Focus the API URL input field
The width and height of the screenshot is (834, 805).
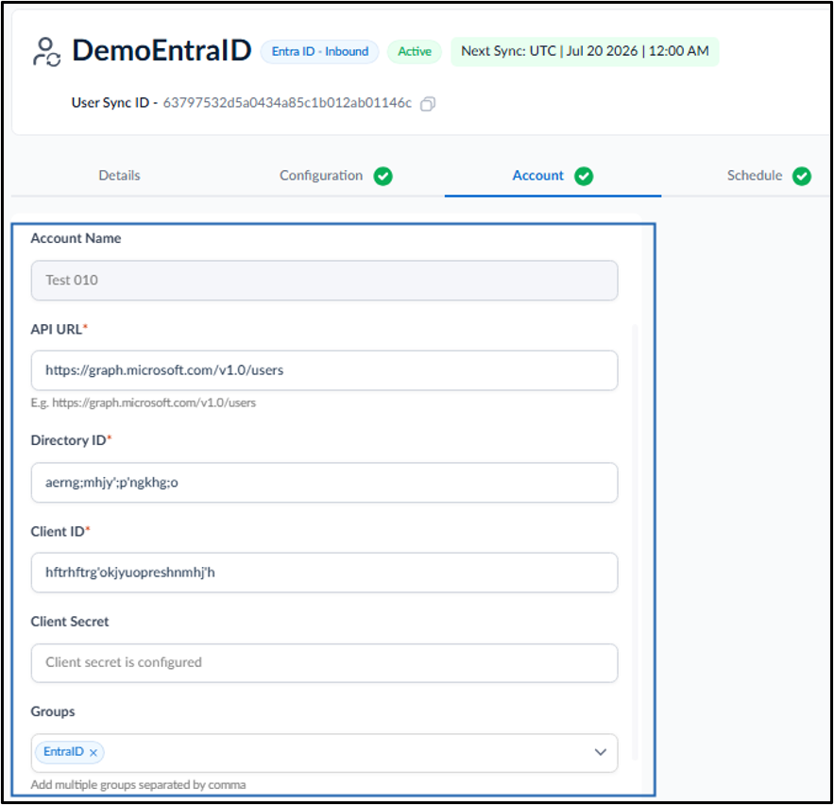325,370
